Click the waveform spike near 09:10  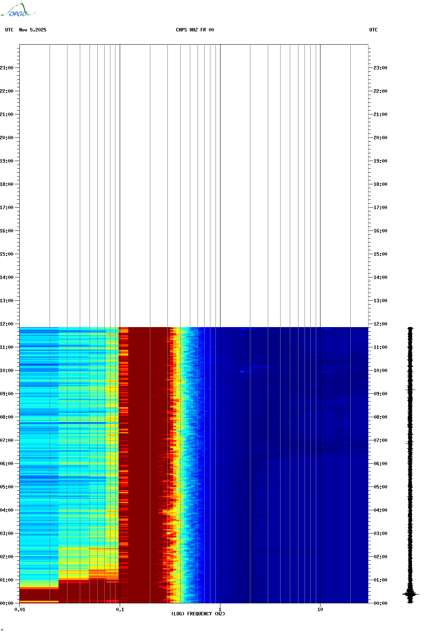(410, 389)
